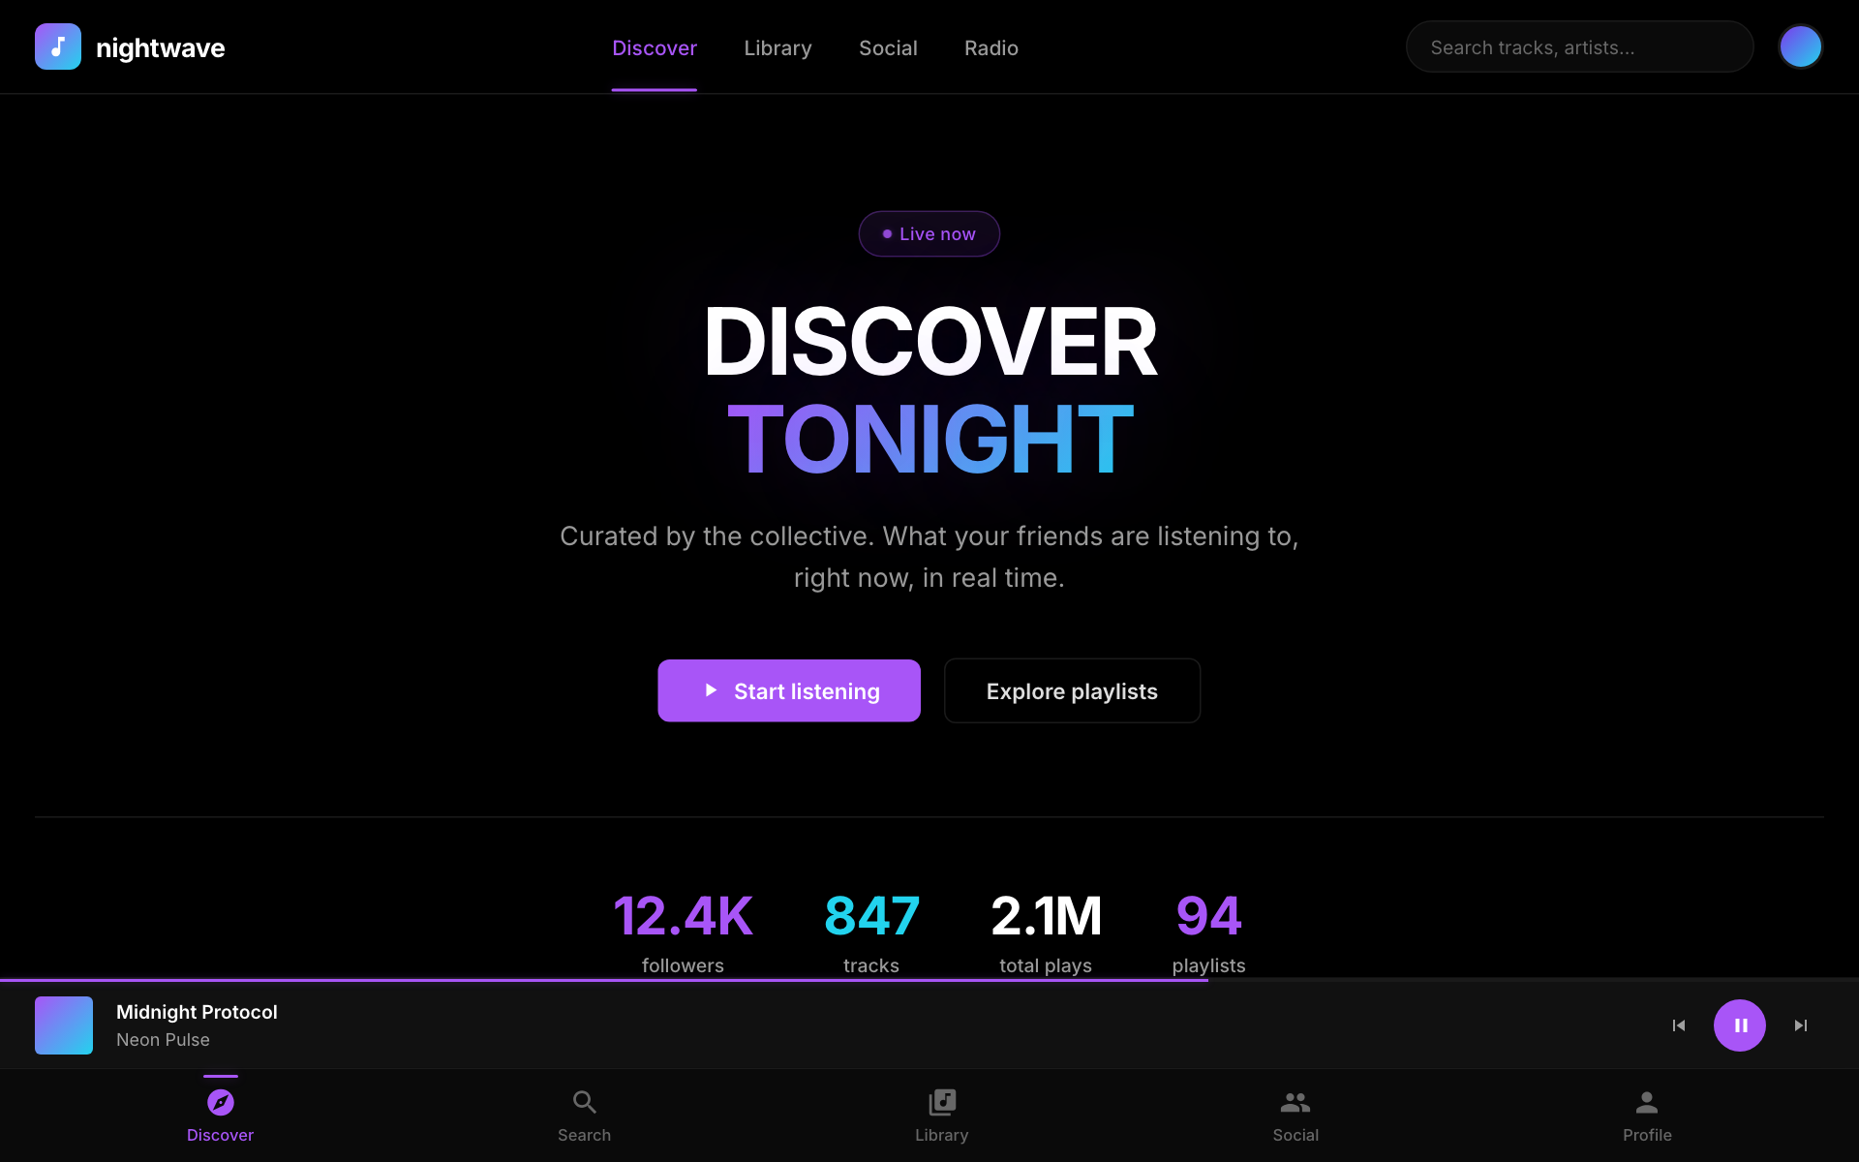The image size is (1859, 1162).
Task: Tap the Discover compass icon in bottom bar
Action: click(221, 1103)
